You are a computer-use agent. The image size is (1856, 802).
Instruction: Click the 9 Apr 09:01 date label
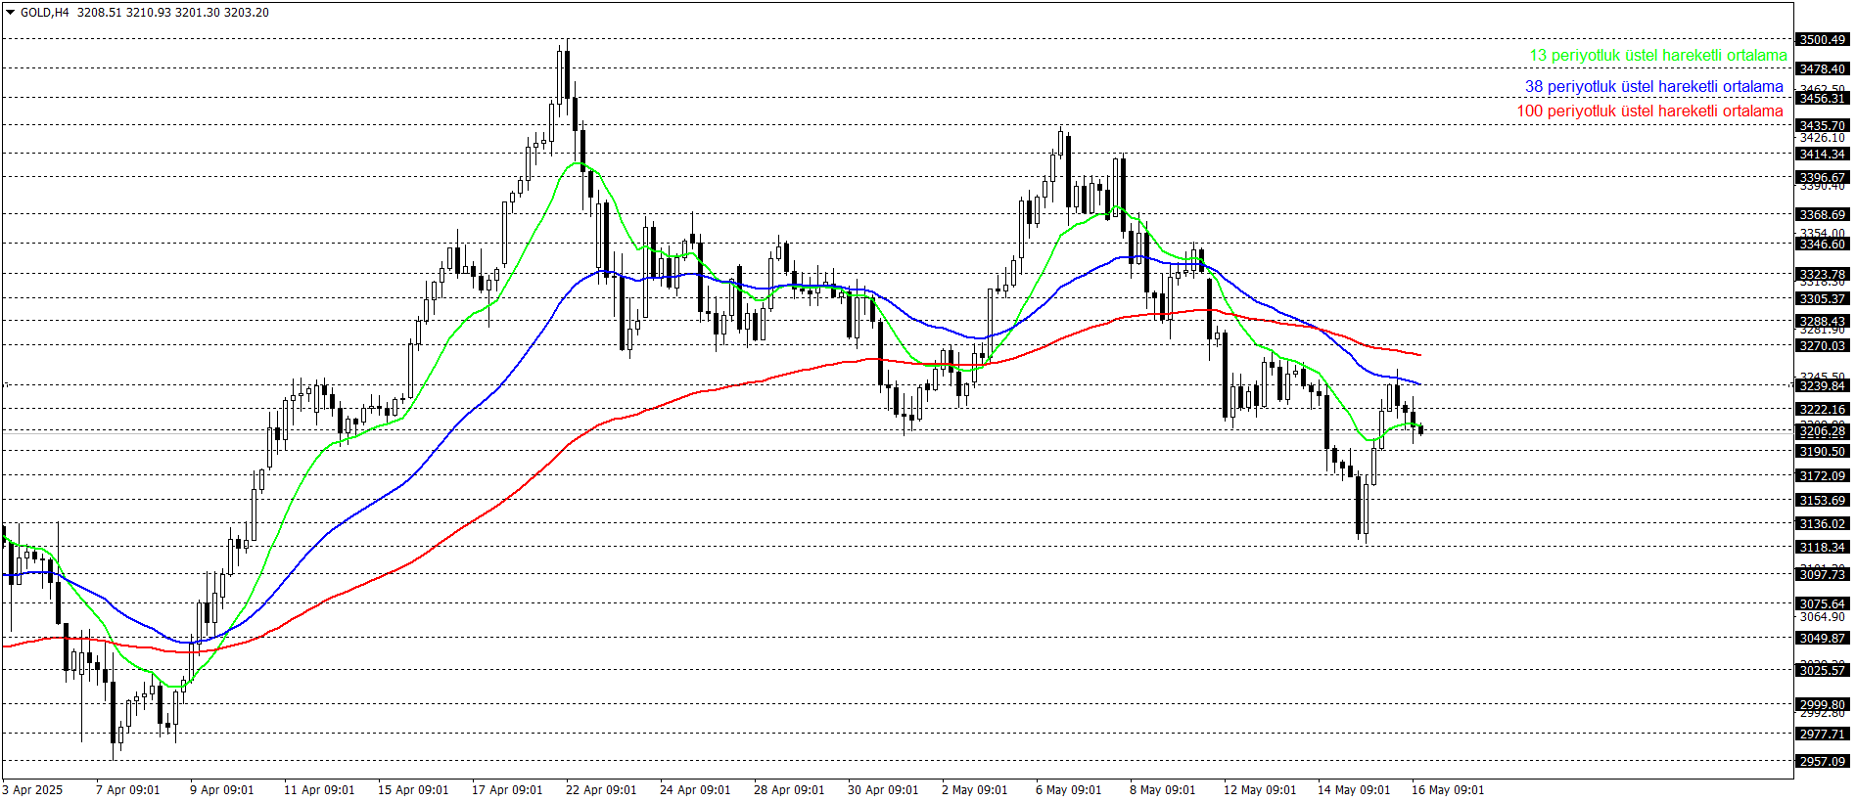(x=221, y=790)
